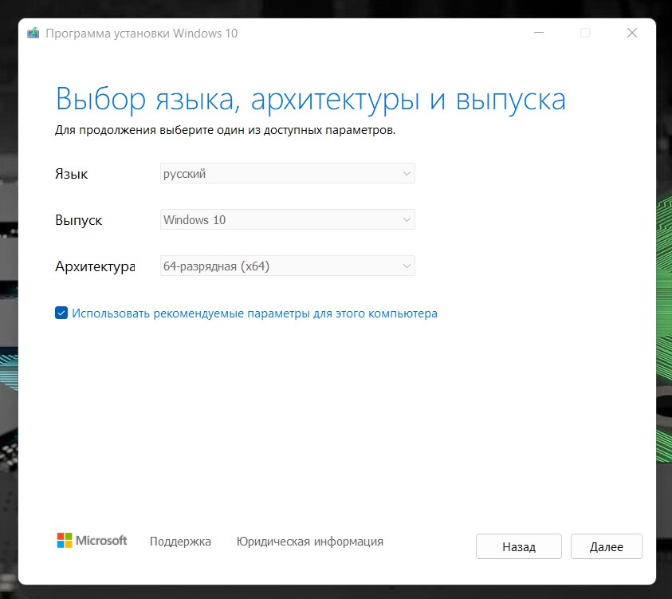Click the 'Выпуск' label

(78, 220)
